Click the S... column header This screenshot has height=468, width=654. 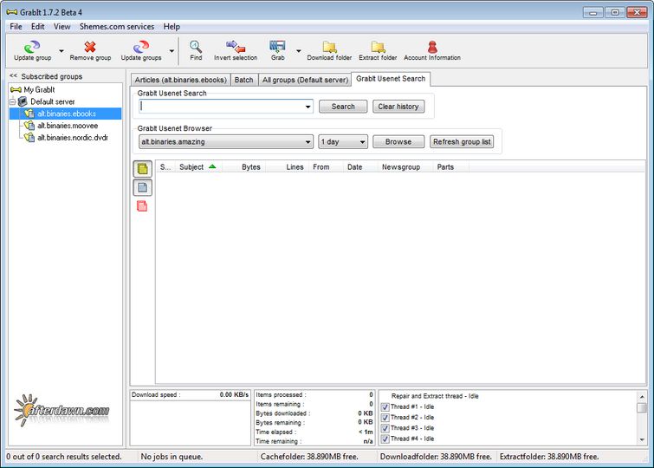(x=165, y=167)
